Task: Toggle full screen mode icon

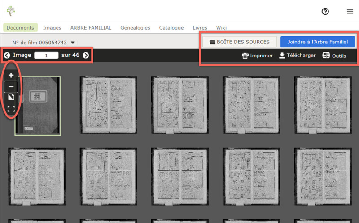Action: (11, 108)
